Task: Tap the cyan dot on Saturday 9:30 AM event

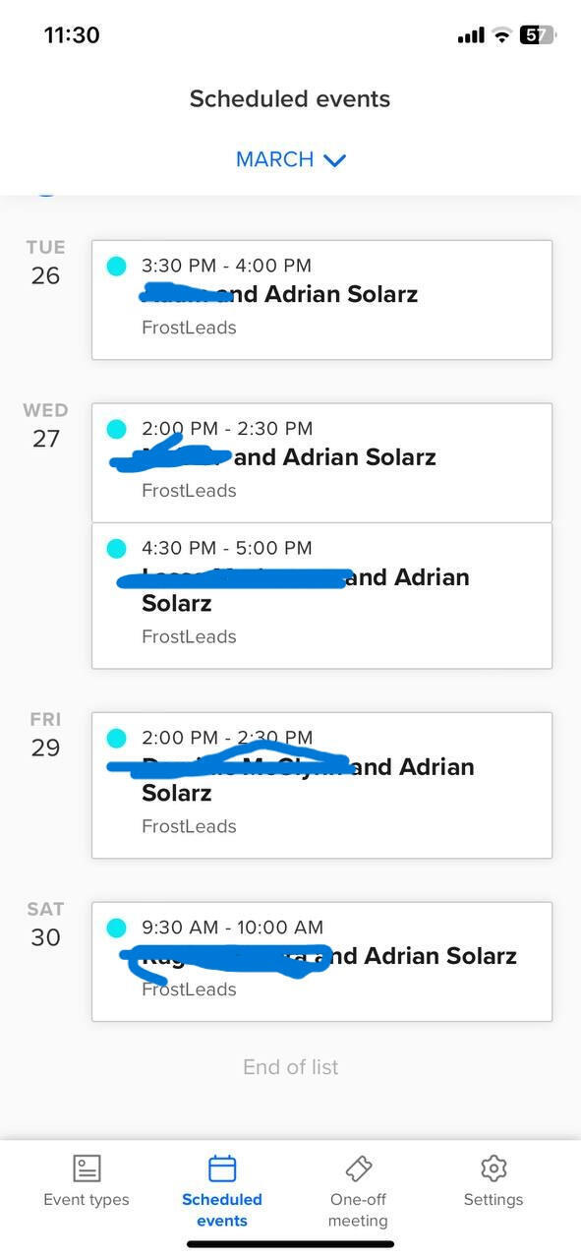Action: click(x=116, y=928)
